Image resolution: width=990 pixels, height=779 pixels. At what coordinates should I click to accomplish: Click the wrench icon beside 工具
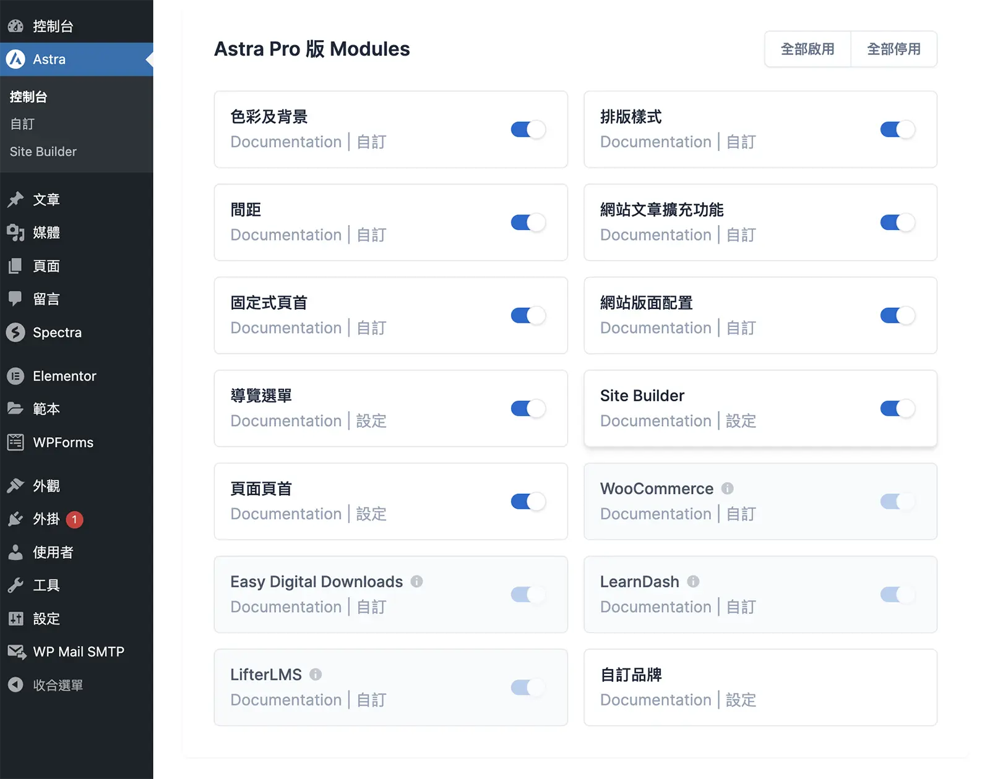(x=15, y=585)
